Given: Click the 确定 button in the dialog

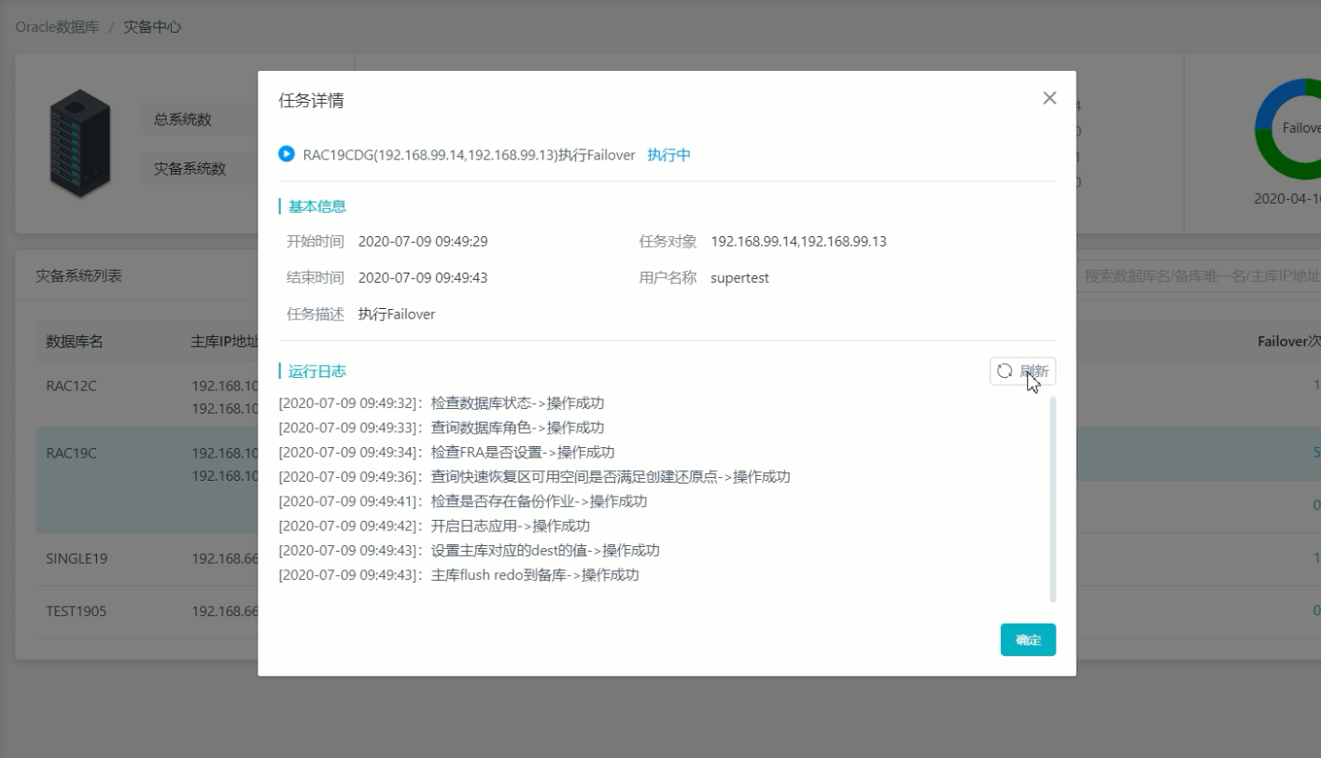Looking at the screenshot, I should (x=1028, y=639).
